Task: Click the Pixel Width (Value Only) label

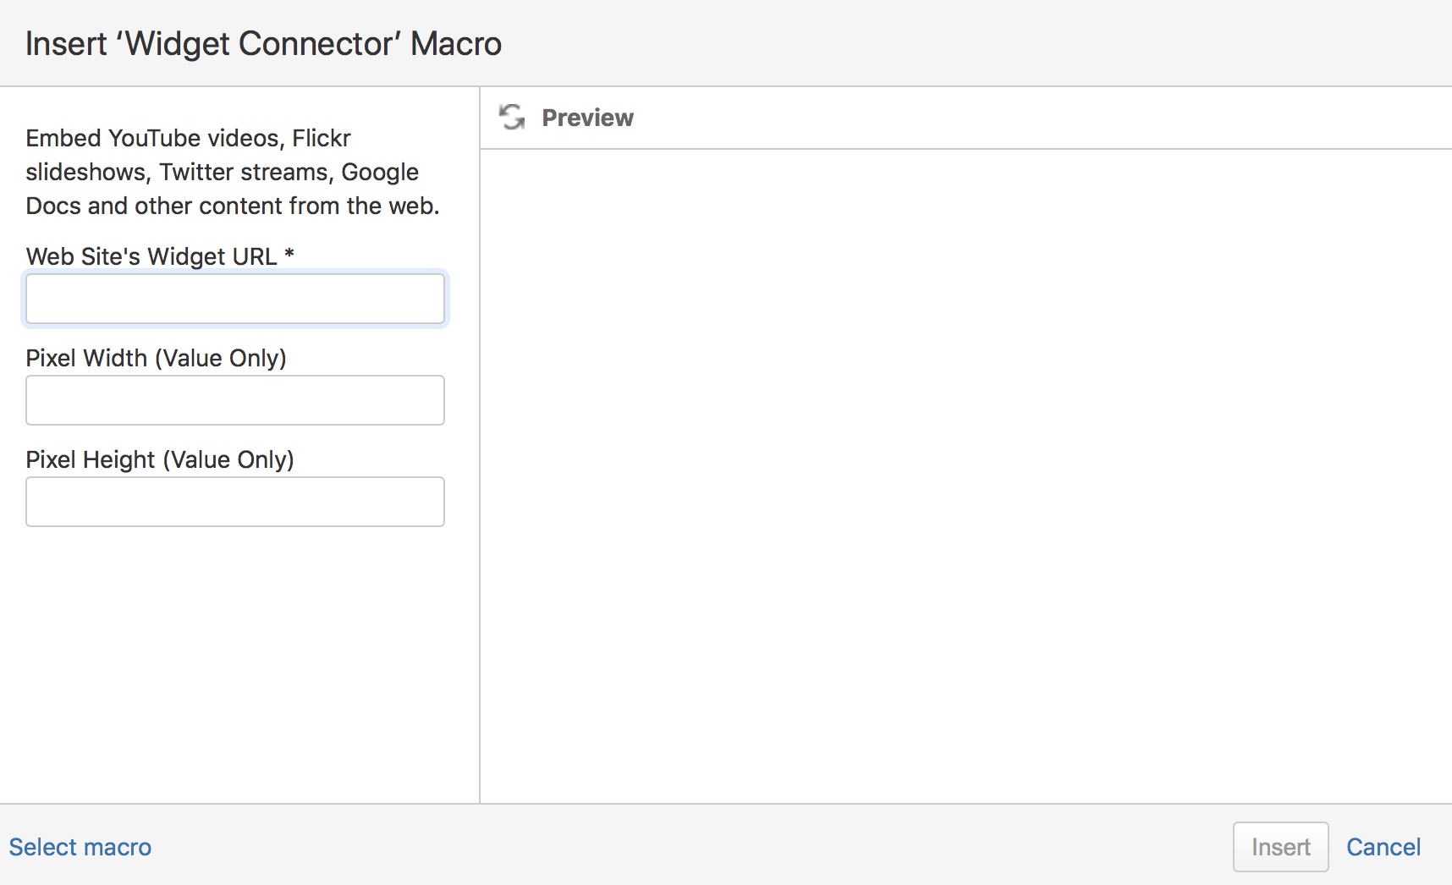Action: click(x=157, y=358)
